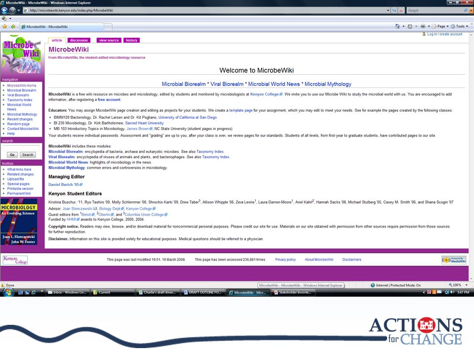Open the Daniel Barich '05 link

[x=65, y=184]
